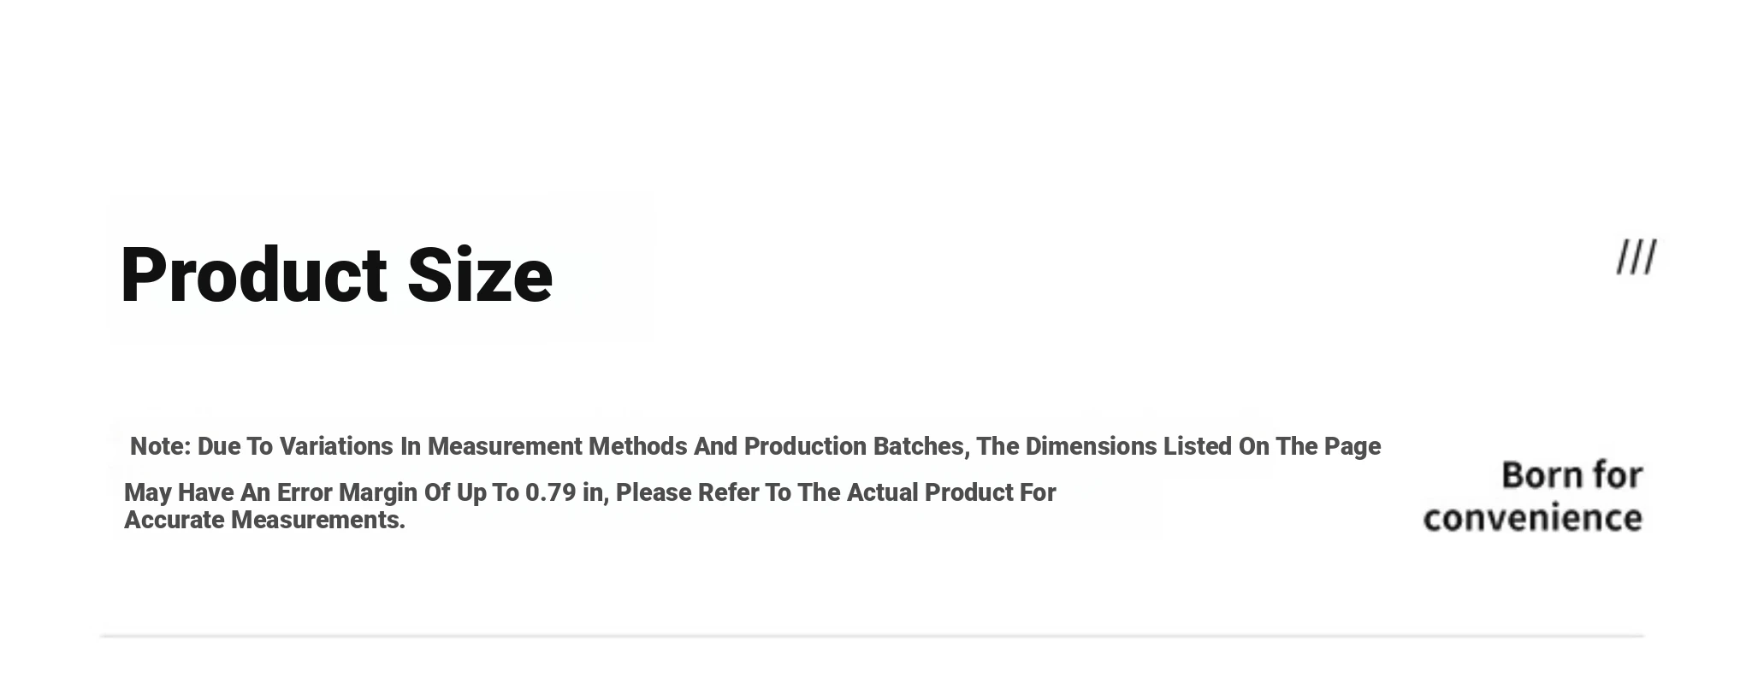Image resolution: width=1752 pixels, height=677 pixels.
Task: Click the "Accurate Measurements." line
Action: [x=264, y=520]
